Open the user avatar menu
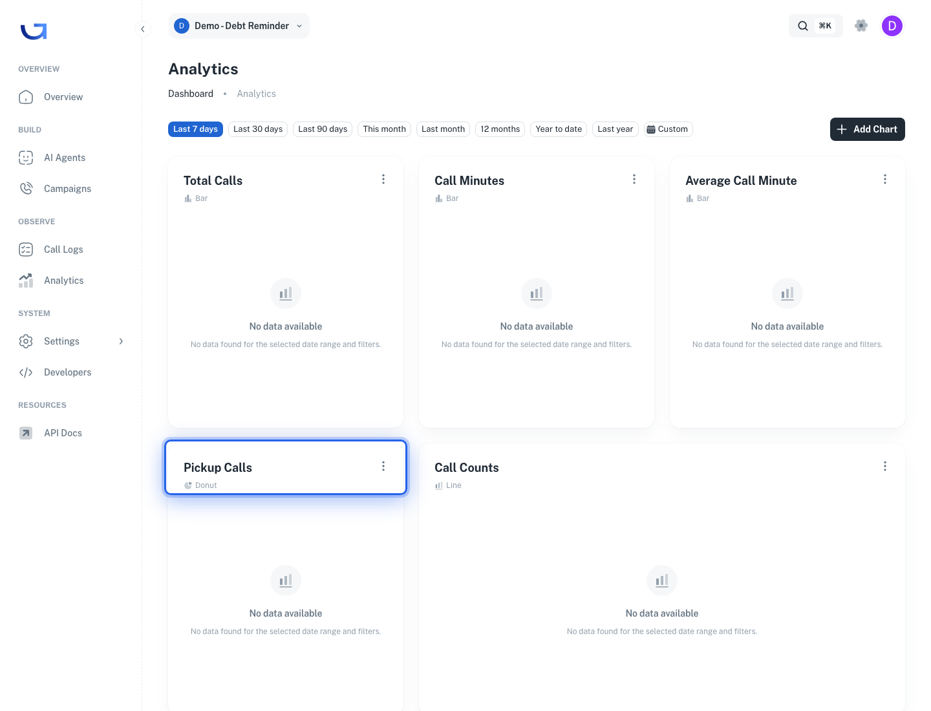The image size is (931, 711). point(892,26)
